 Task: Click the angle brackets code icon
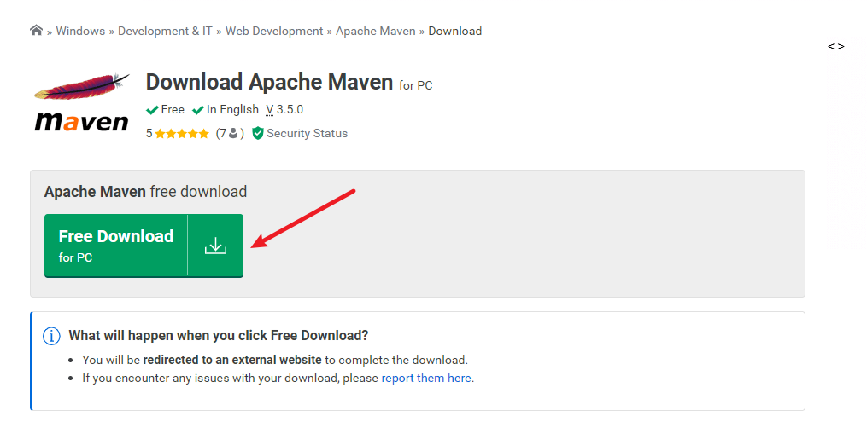coord(835,46)
